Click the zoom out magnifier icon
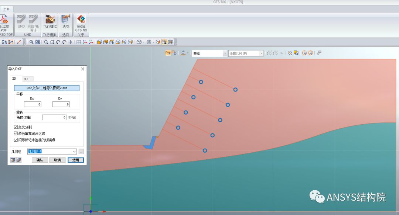The image size is (399, 215). 52,42
